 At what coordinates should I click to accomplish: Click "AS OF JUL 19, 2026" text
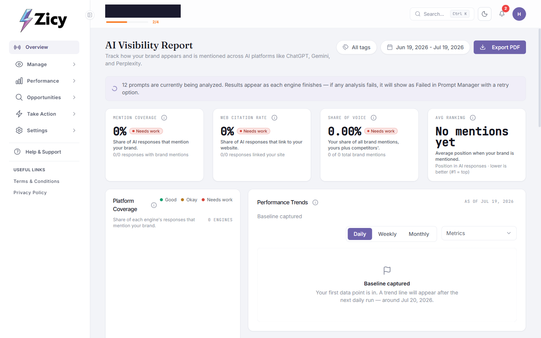click(489, 202)
